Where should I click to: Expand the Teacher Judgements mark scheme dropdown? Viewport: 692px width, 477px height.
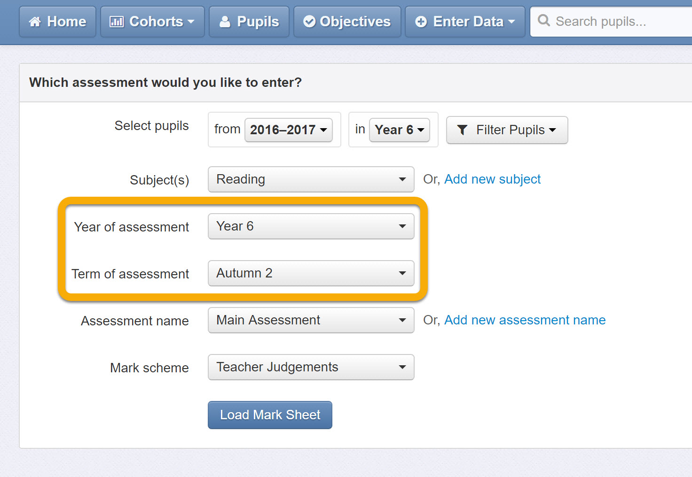tap(311, 367)
